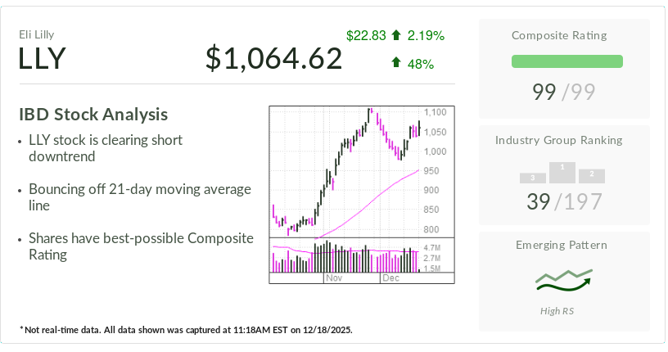Viewport: 668px width, 352px height.
Task: Click the IBD Stock Analysis heading
Action: click(93, 114)
